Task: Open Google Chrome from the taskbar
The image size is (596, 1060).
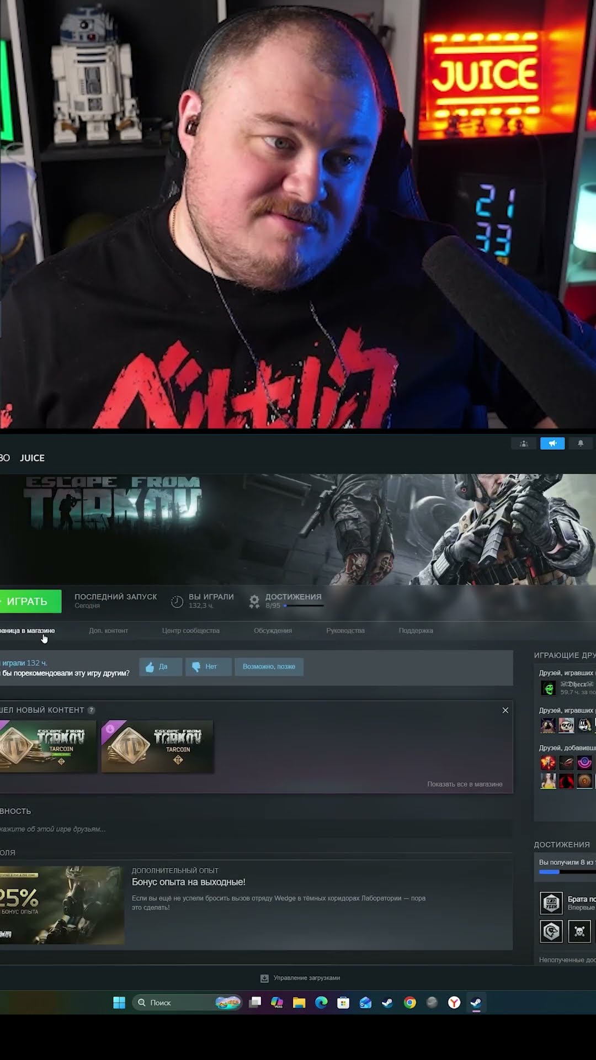Action: 409,1003
